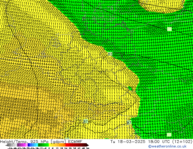Pick the bright red swatch in the legend
The width and height of the screenshot is (193, 149).
pos(66,145)
